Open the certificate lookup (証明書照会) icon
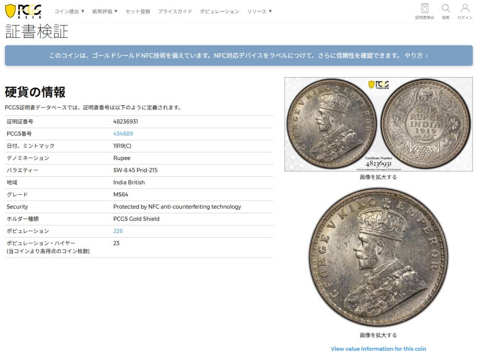This screenshot has height=355, width=488. coord(425,8)
